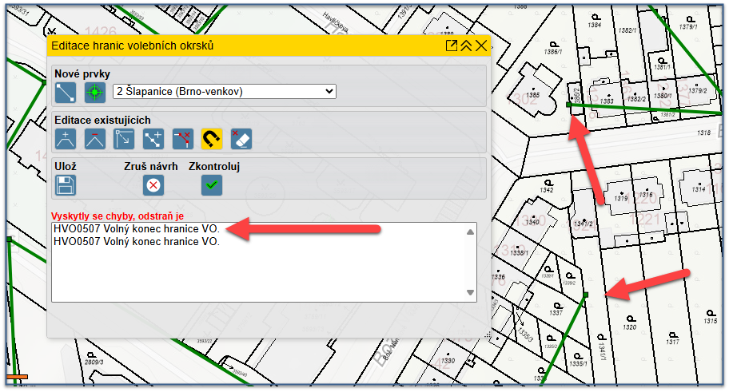Select second HVO0507 Volný konec error line
Screen dimensions: 729x392
136,242
